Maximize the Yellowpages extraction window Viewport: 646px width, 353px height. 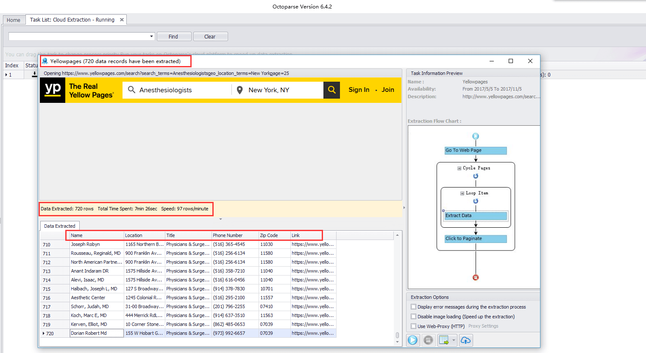511,61
